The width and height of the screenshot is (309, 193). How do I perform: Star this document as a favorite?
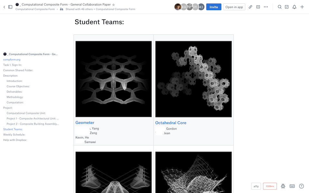tap(113, 5)
